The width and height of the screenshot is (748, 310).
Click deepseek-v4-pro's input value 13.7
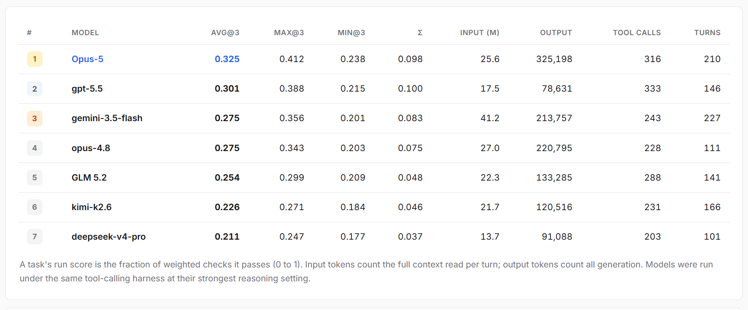tap(490, 237)
